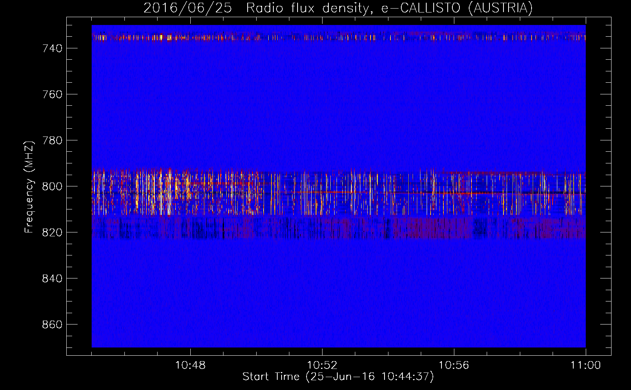Click the 860 frequency tick label
Viewport: 631px width, 390px height.
point(52,324)
